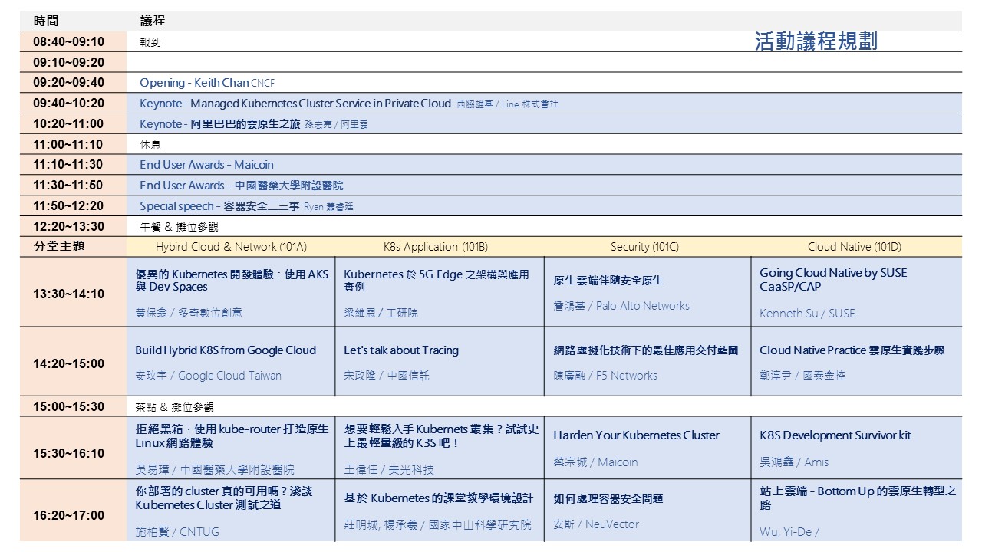This screenshot has height=552, width=982.
Task: Click the 時間 column header
Action: pos(46,21)
